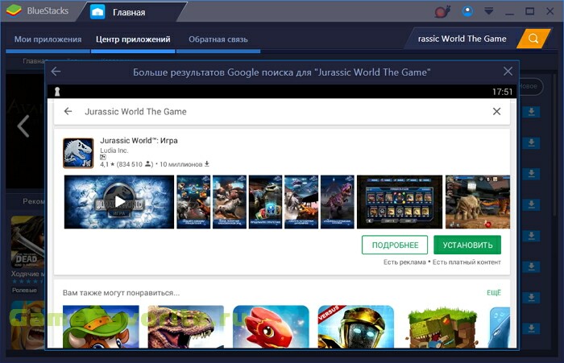The image size is (564, 363).
Task: Open the Walking Dead game card in background
Action: coord(27,241)
